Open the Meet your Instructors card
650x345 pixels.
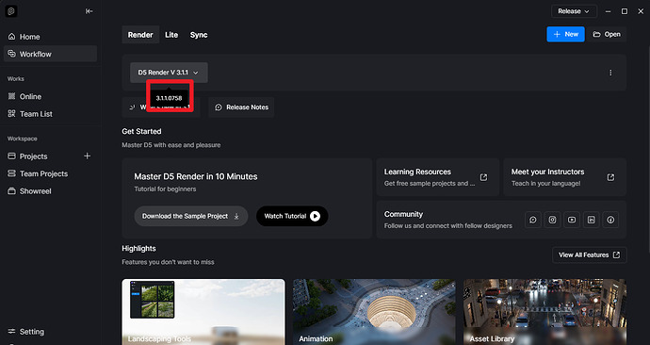tap(564, 177)
